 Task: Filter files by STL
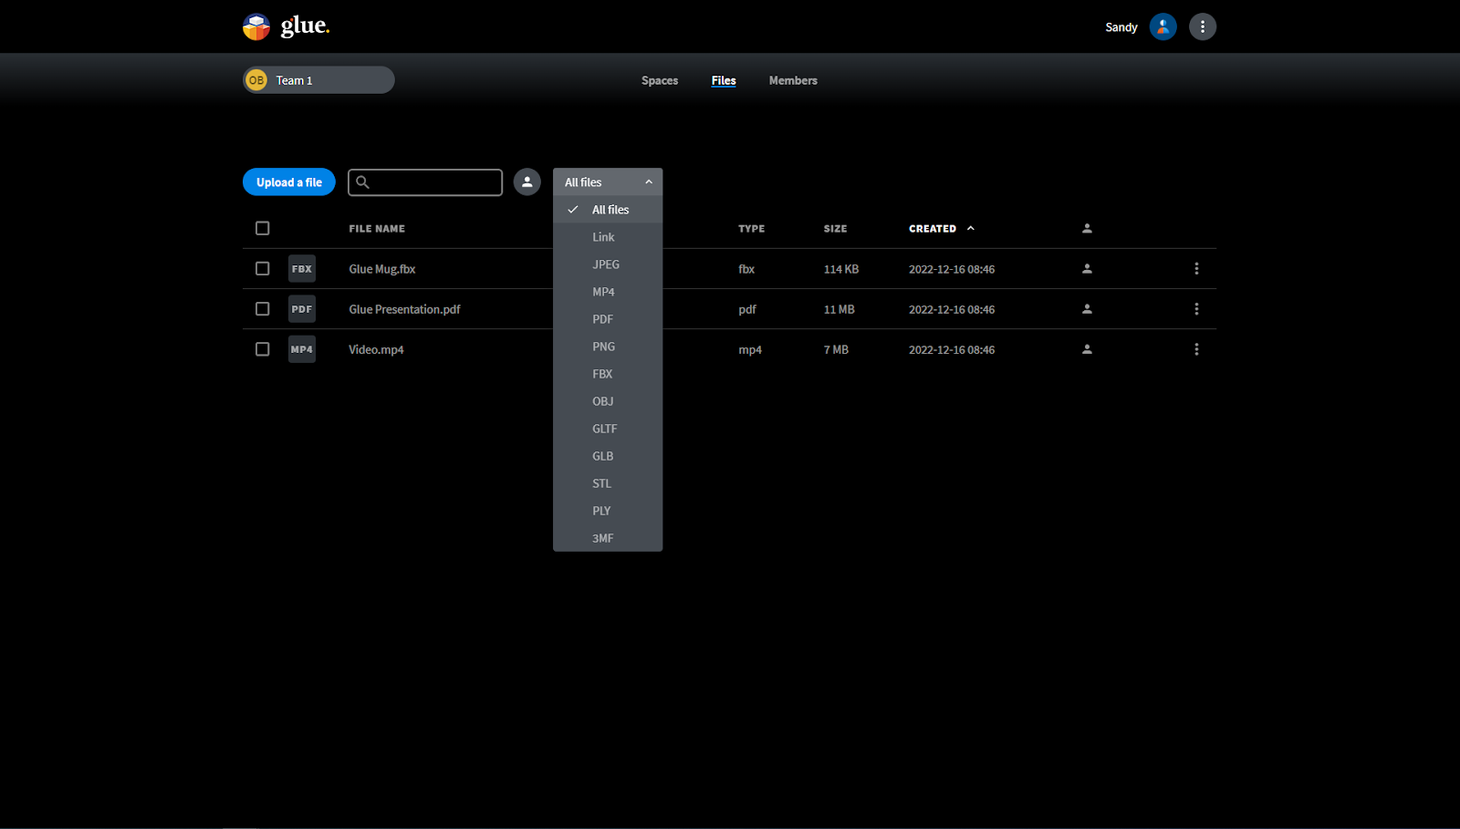click(608, 483)
